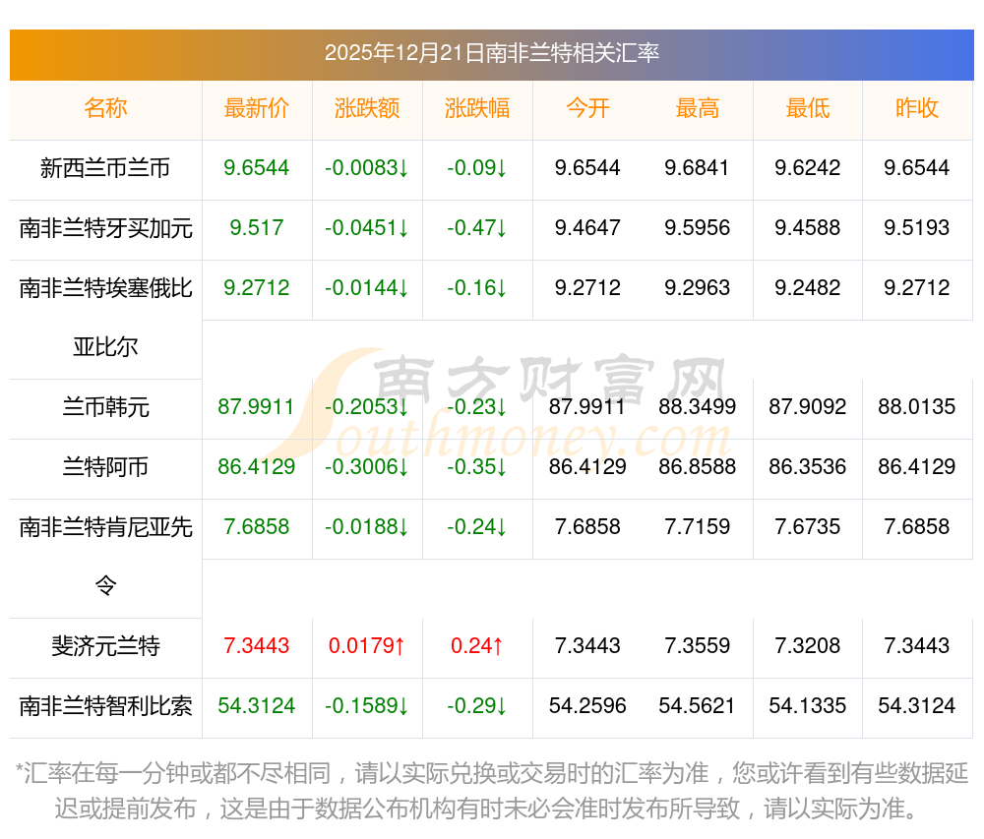Click change percent -0.09↓

(477, 168)
